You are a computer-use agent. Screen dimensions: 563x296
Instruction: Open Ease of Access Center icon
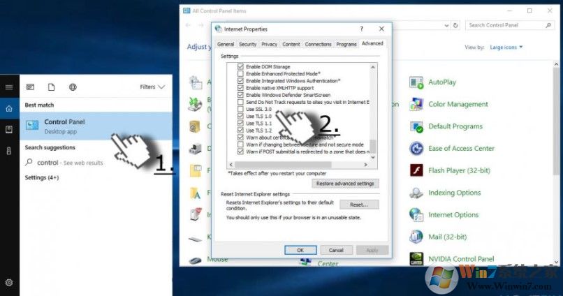416,149
